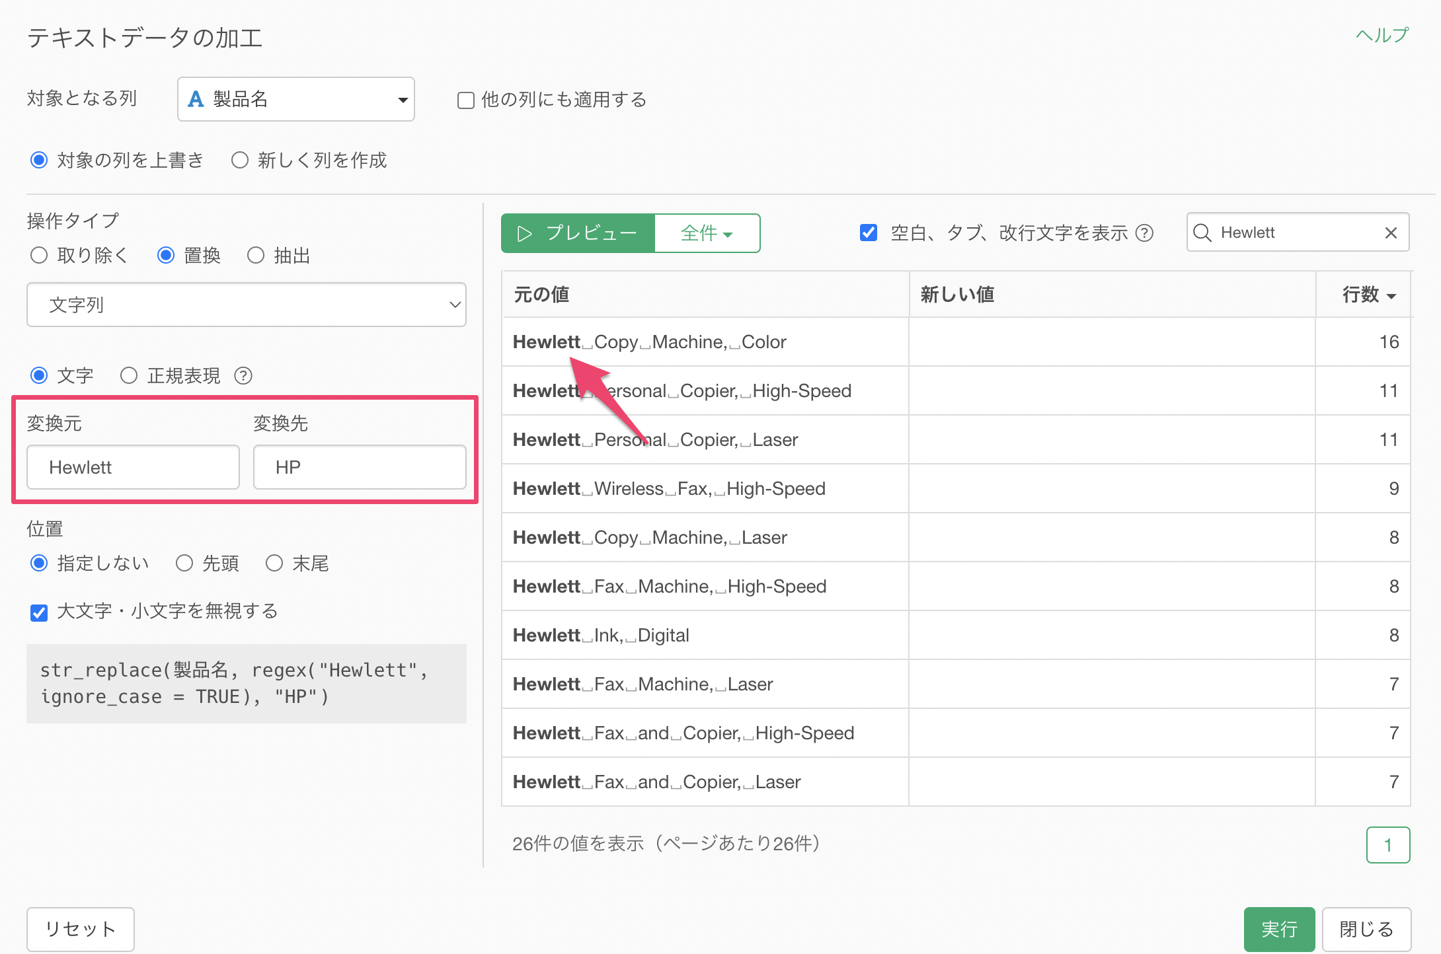Select row Hewlett Ink, Digital
This screenshot has height=954, width=1441.
coord(956,636)
